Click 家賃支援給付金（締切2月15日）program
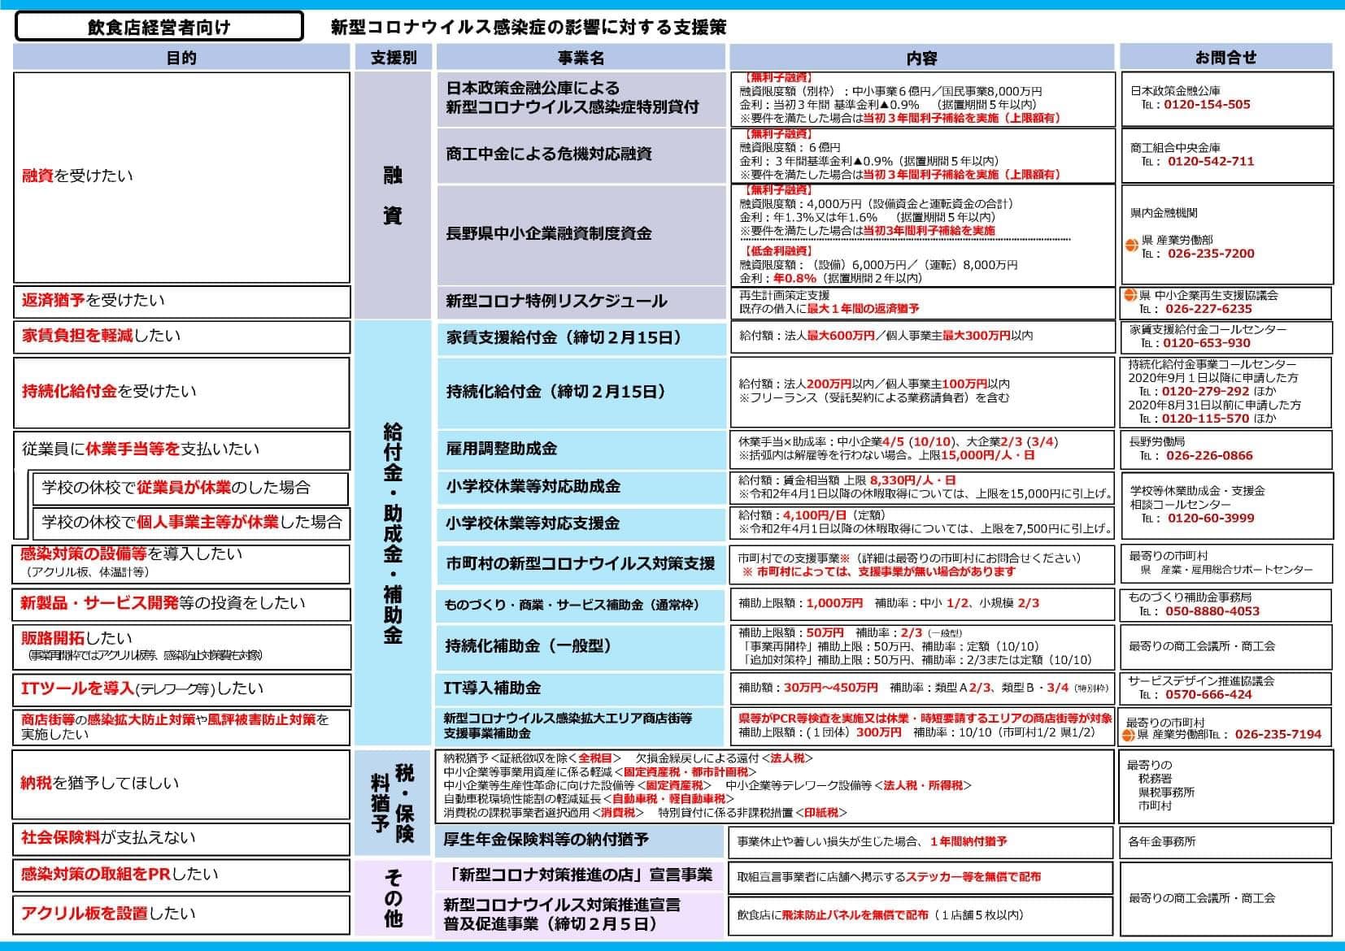This screenshot has width=1345, height=951. tap(581, 338)
